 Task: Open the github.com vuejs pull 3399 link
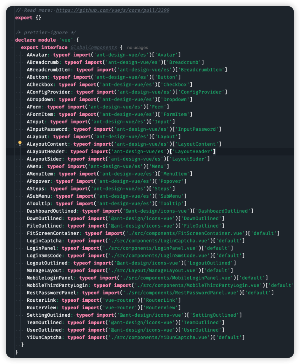pyautogui.click(x=113, y=10)
